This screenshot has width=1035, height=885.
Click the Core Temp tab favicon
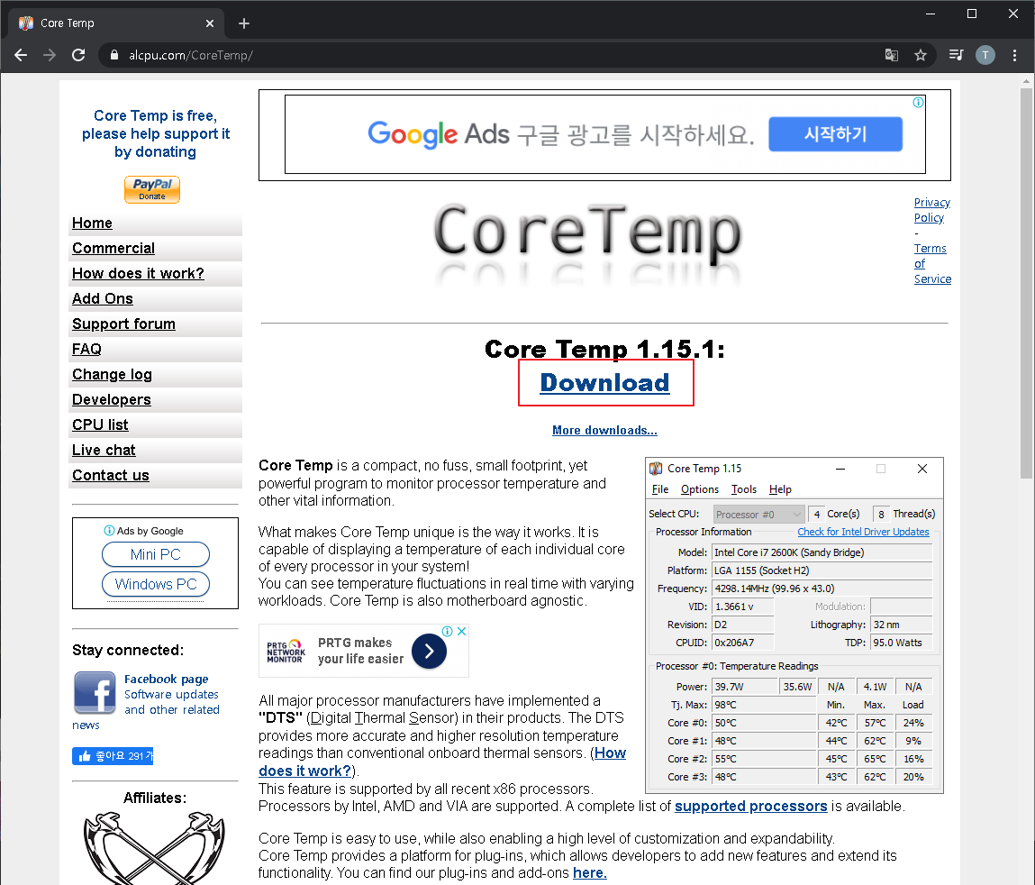point(26,23)
